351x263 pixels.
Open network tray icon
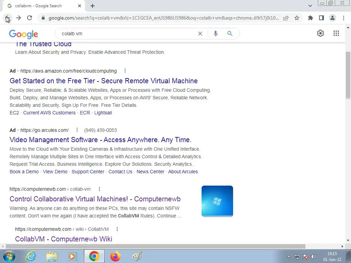pos(297,256)
